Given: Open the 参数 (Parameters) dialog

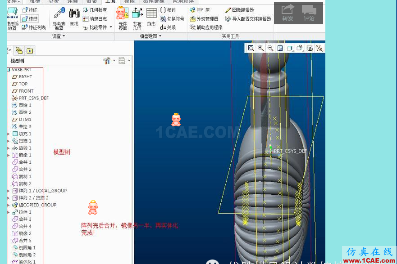Looking at the screenshot, I should click(x=168, y=10).
